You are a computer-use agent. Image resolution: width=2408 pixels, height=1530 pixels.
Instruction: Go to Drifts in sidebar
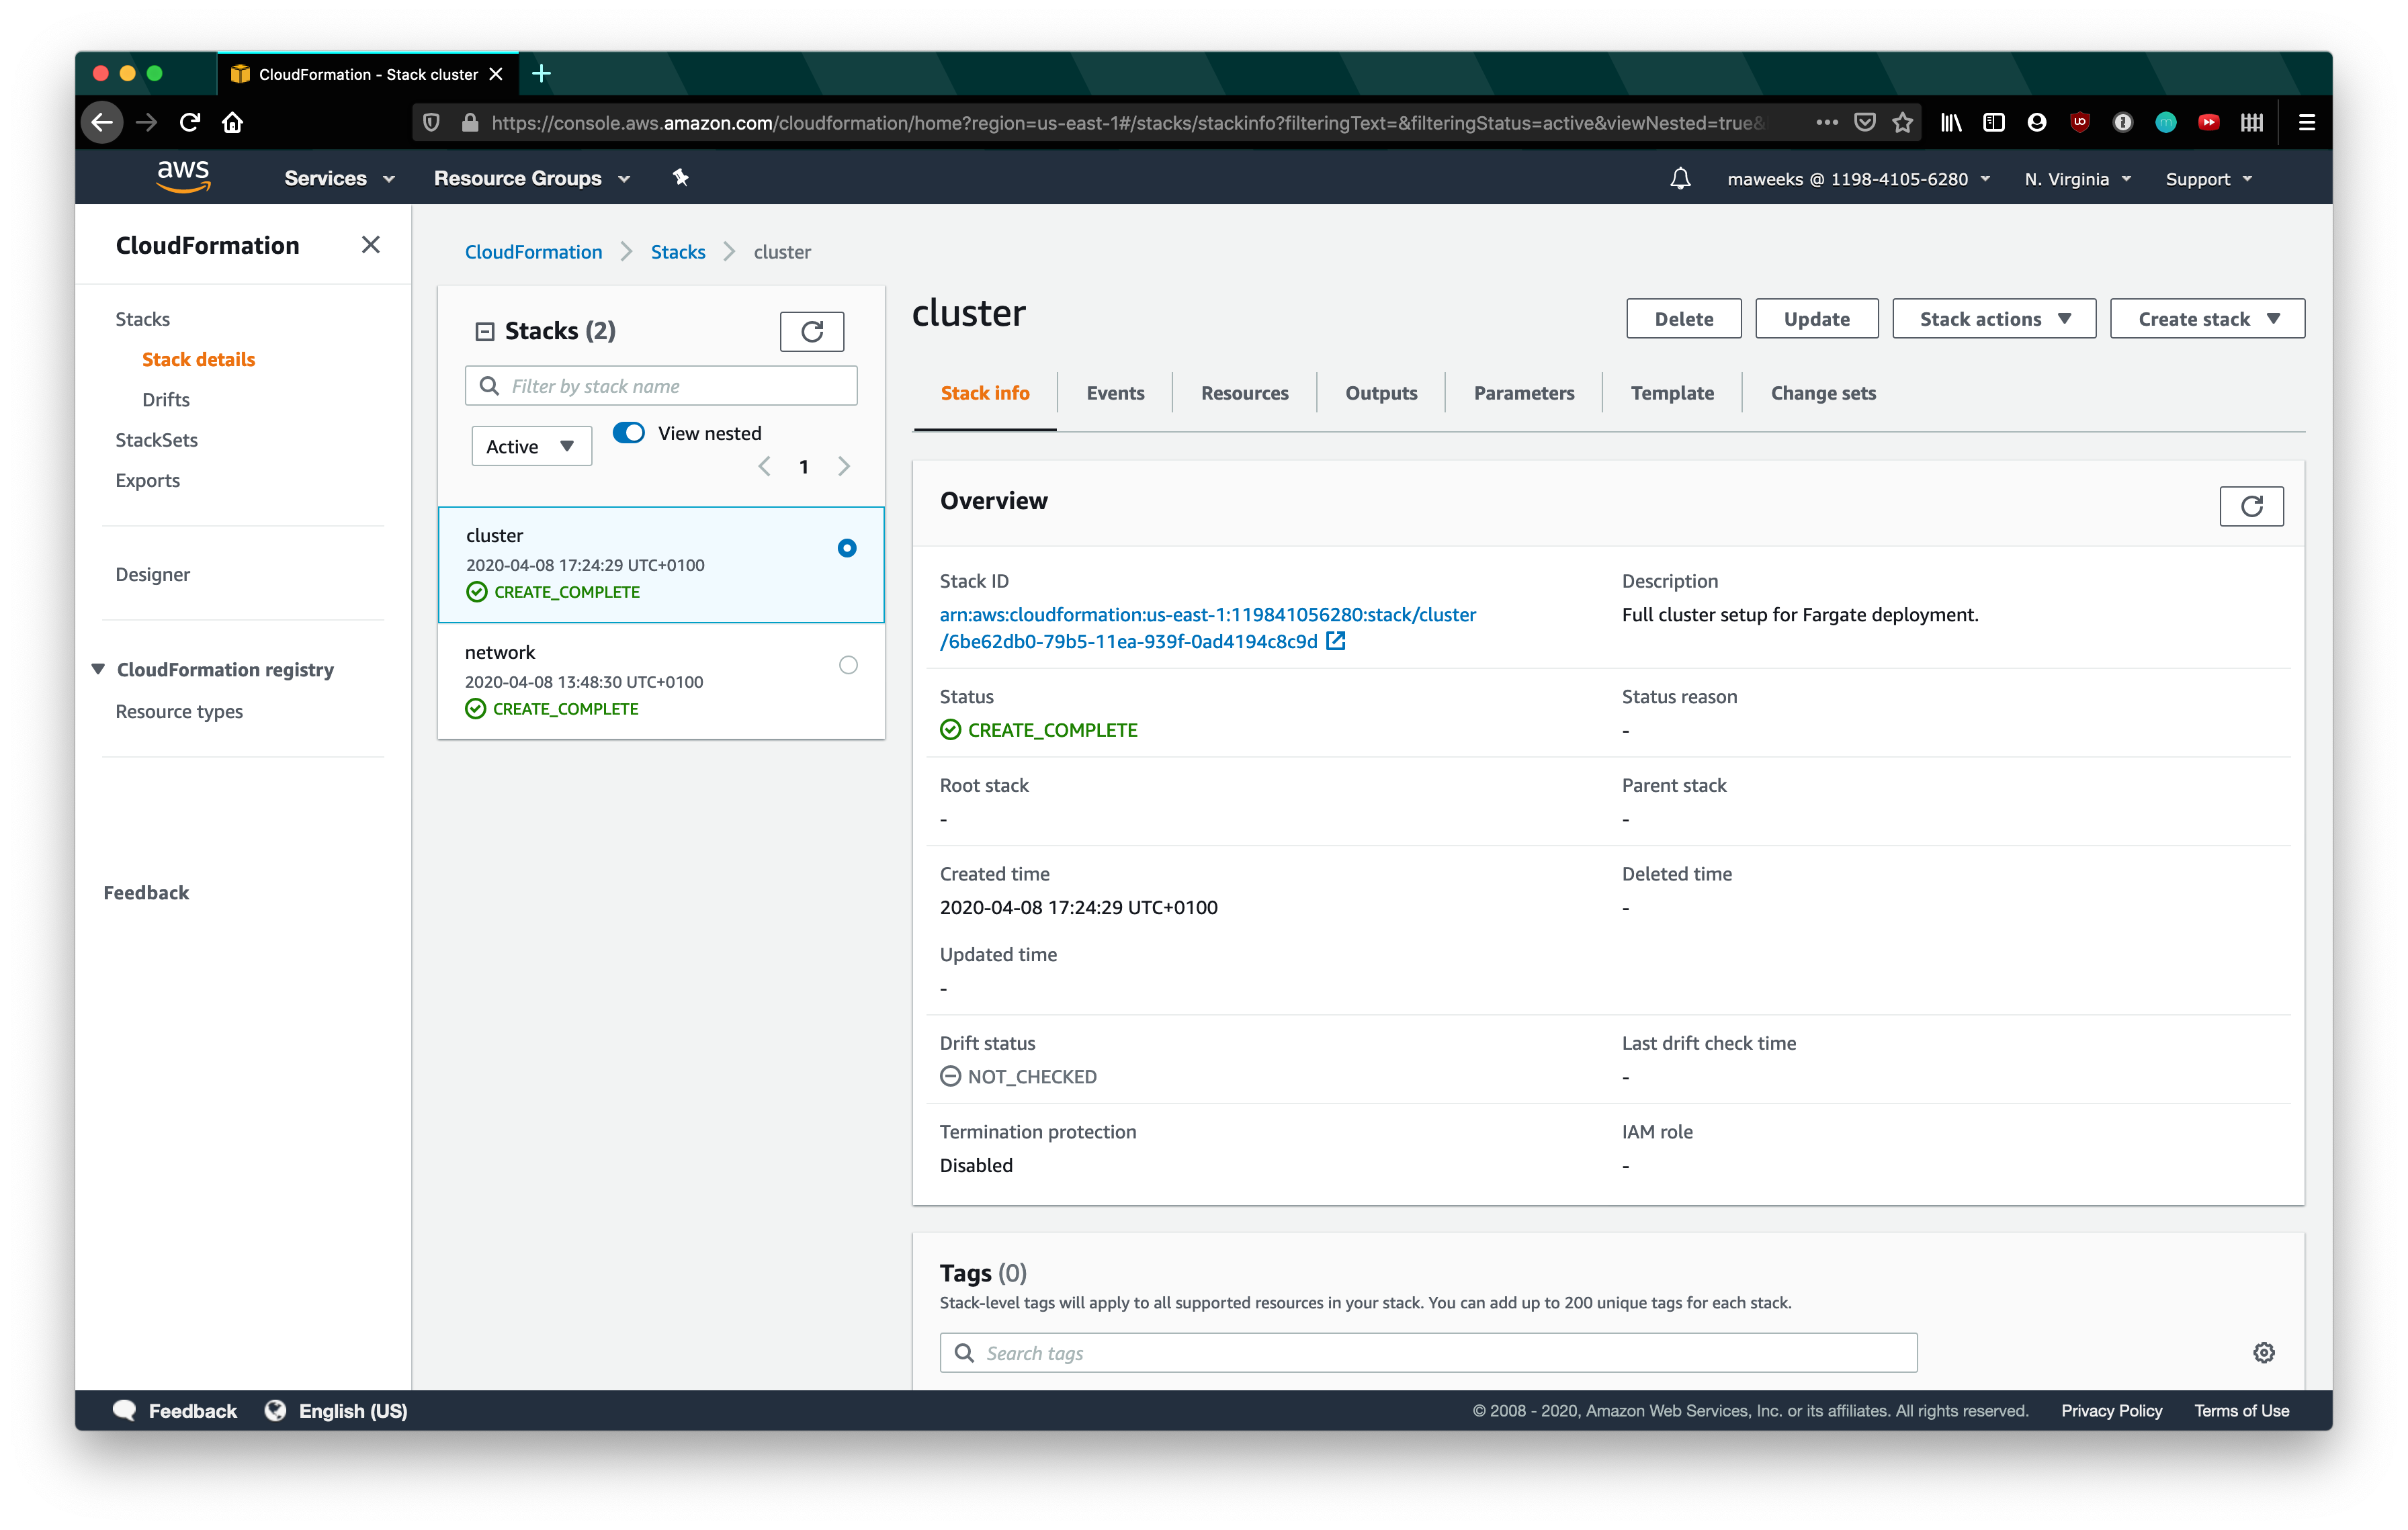tap(166, 400)
